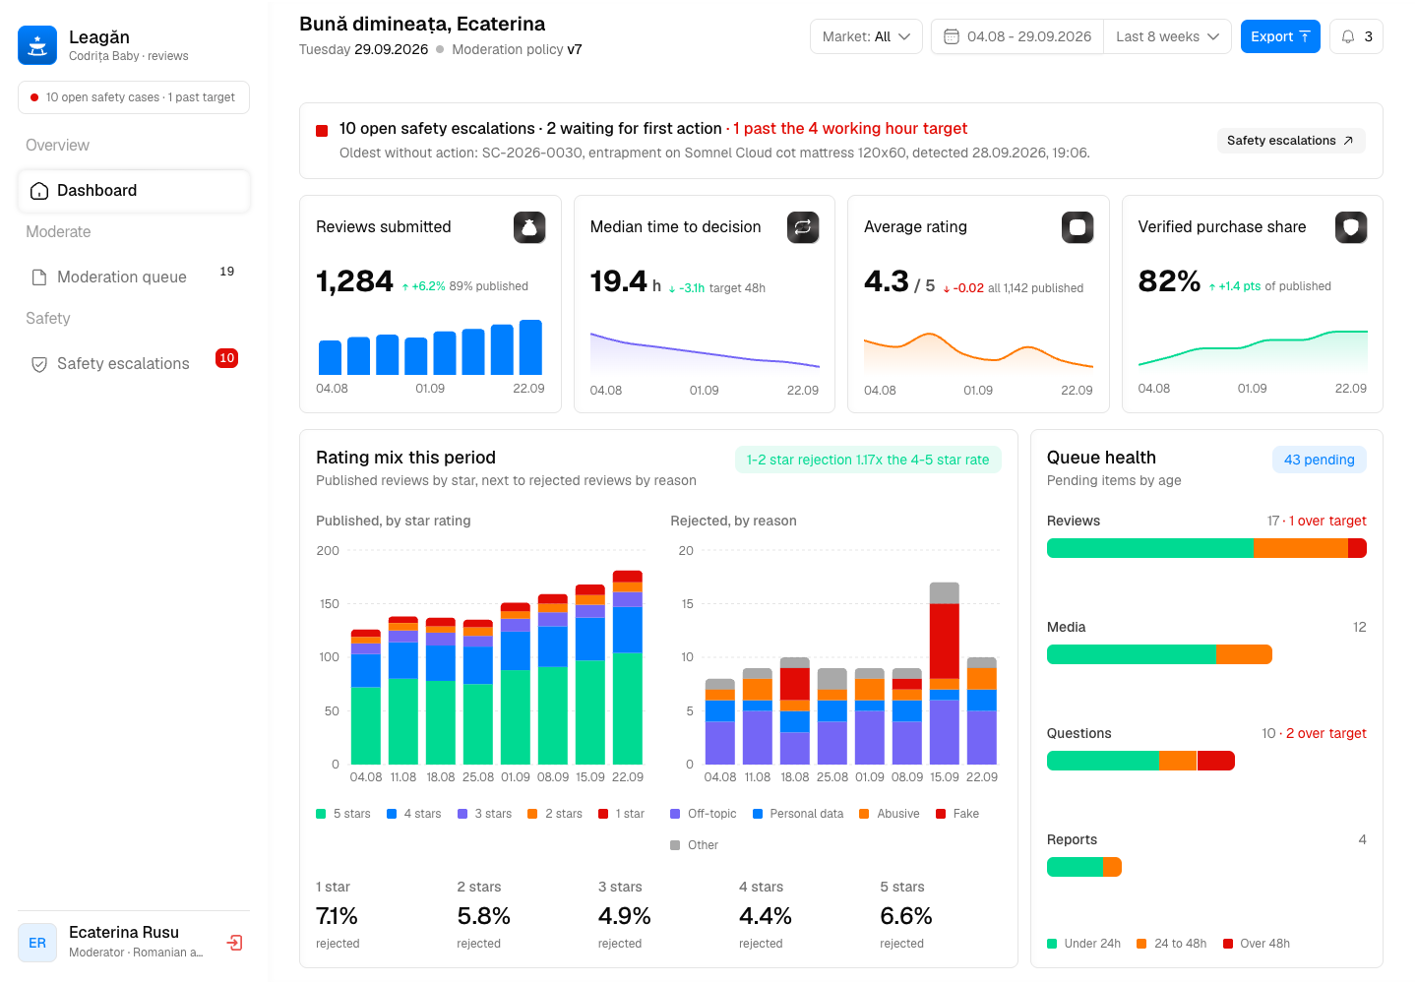
Task: Open the Safety escalations link button
Action: [x=1291, y=141]
